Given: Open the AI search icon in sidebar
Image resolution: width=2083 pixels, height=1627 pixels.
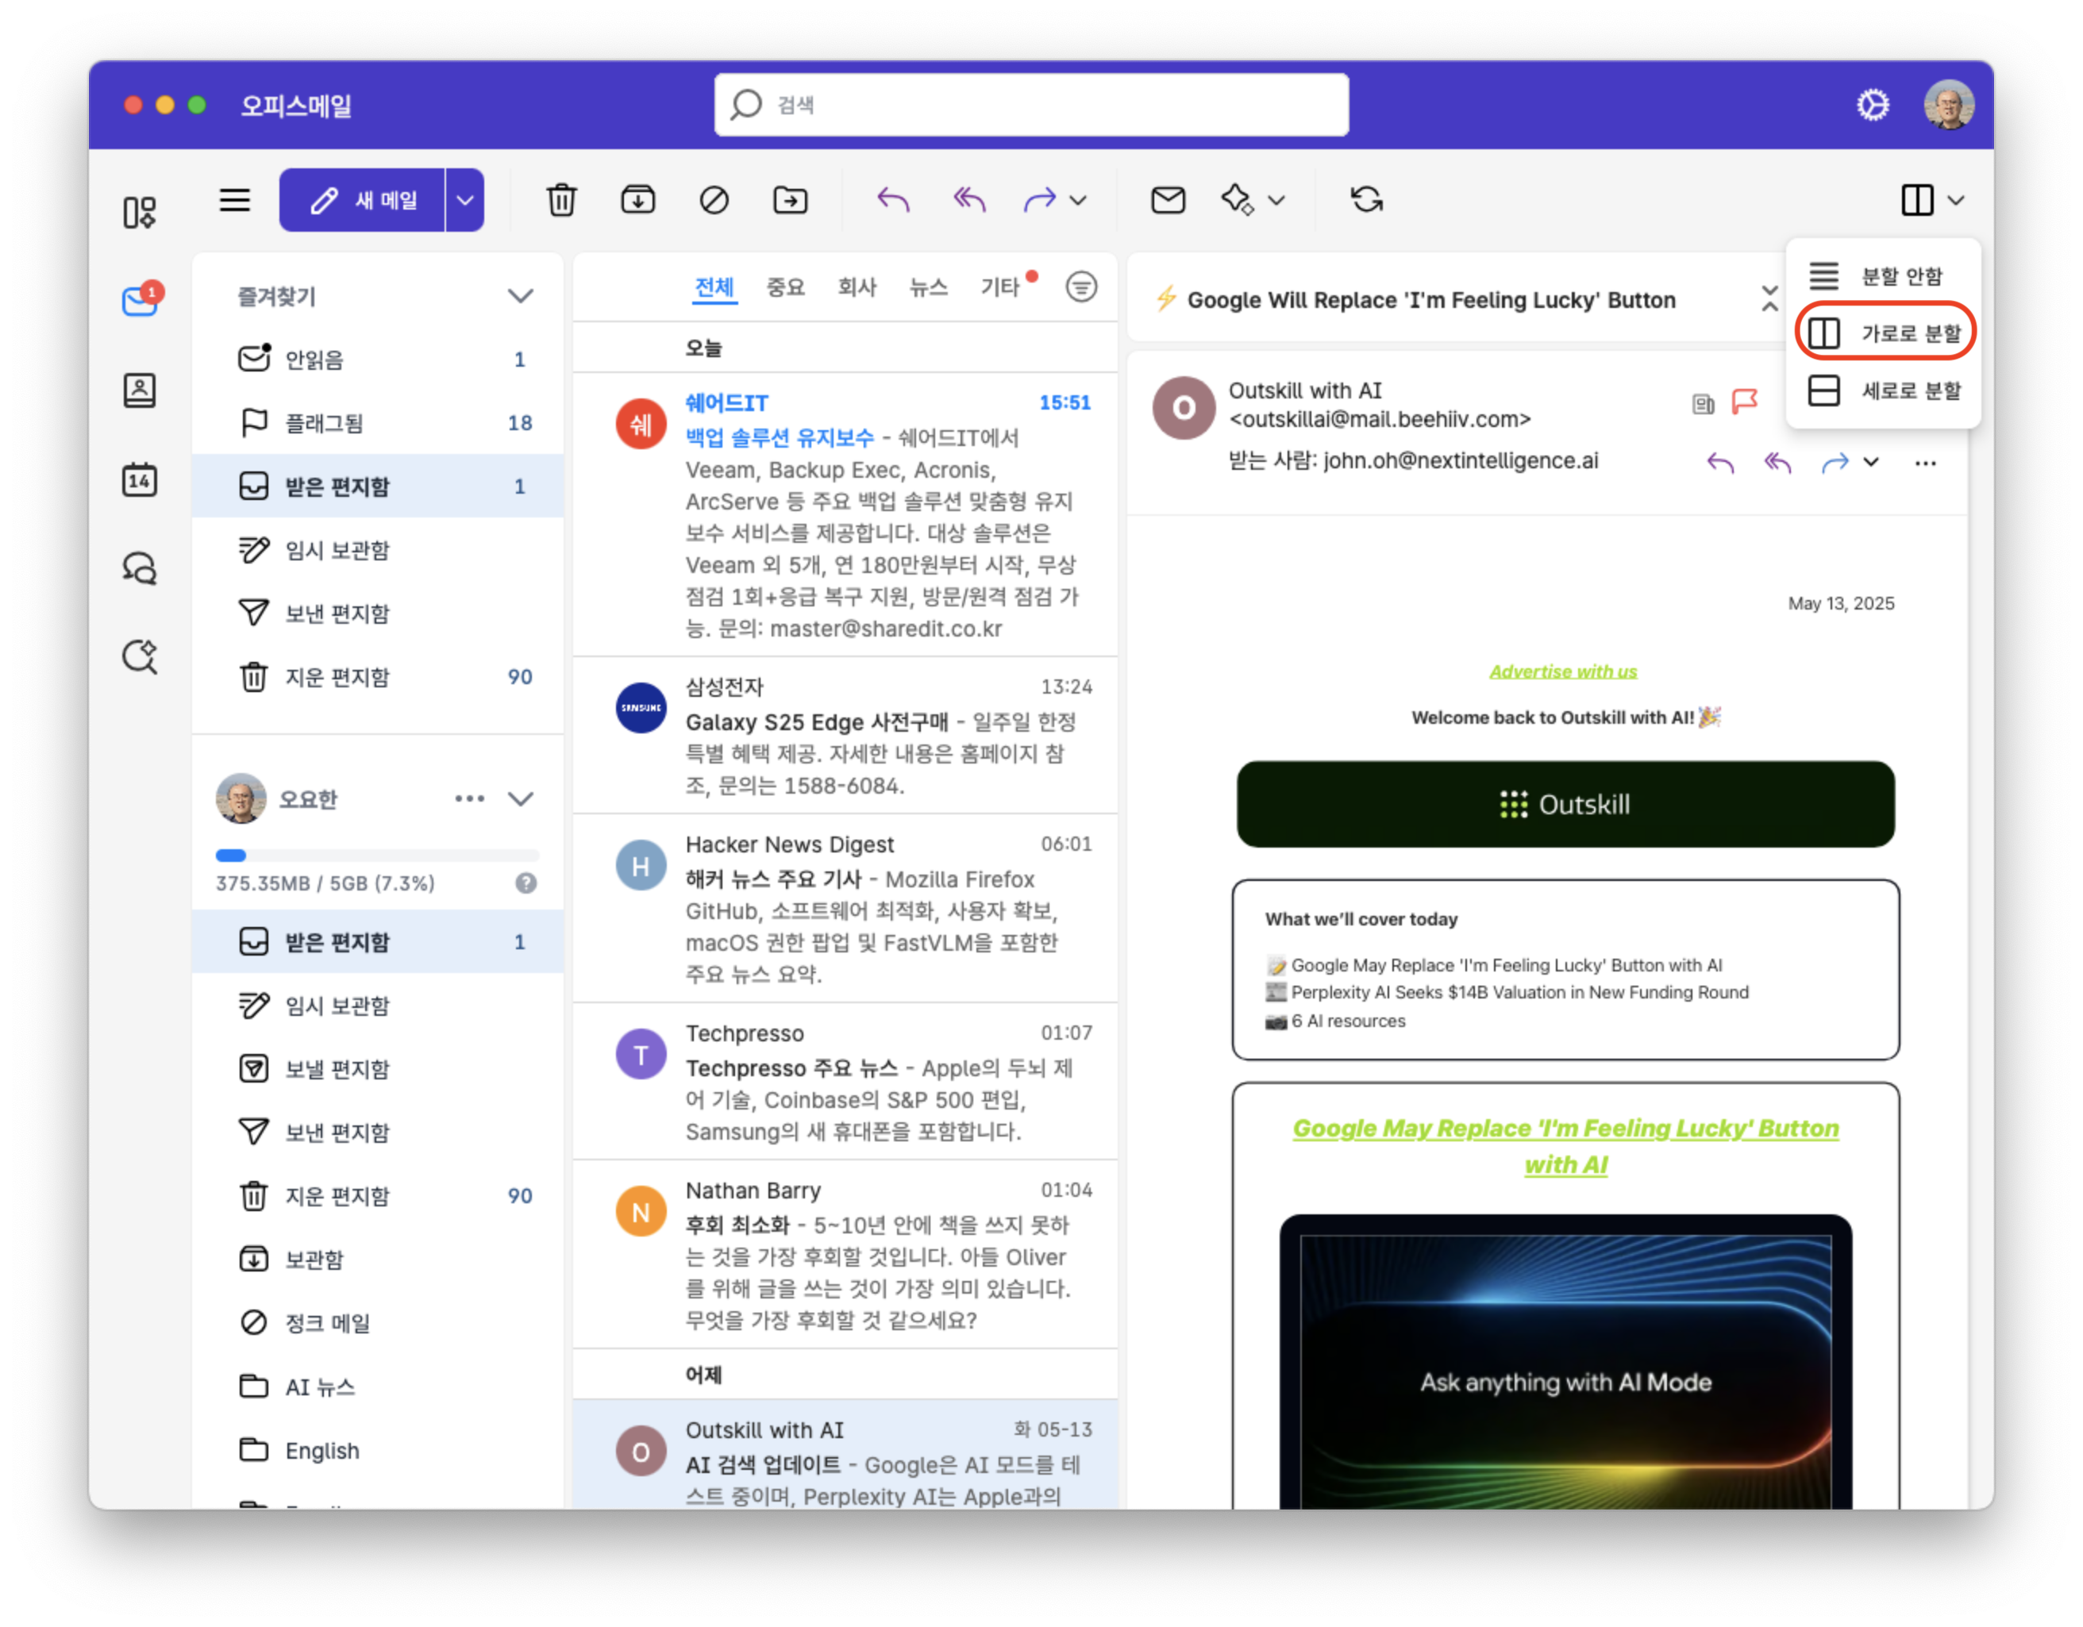Looking at the screenshot, I should (139, 657).
